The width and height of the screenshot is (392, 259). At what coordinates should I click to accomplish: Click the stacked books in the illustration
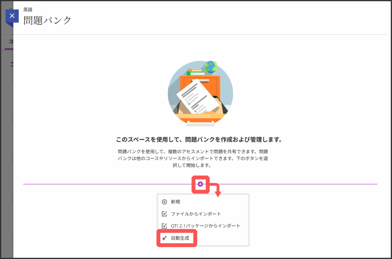(x=195, y=72)
